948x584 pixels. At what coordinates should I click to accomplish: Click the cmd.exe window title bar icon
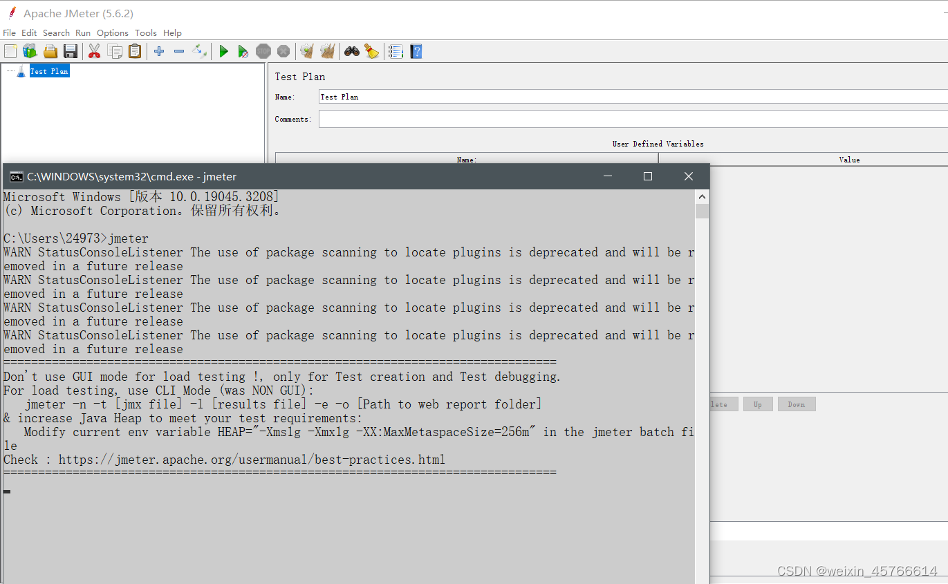point(16,177)
